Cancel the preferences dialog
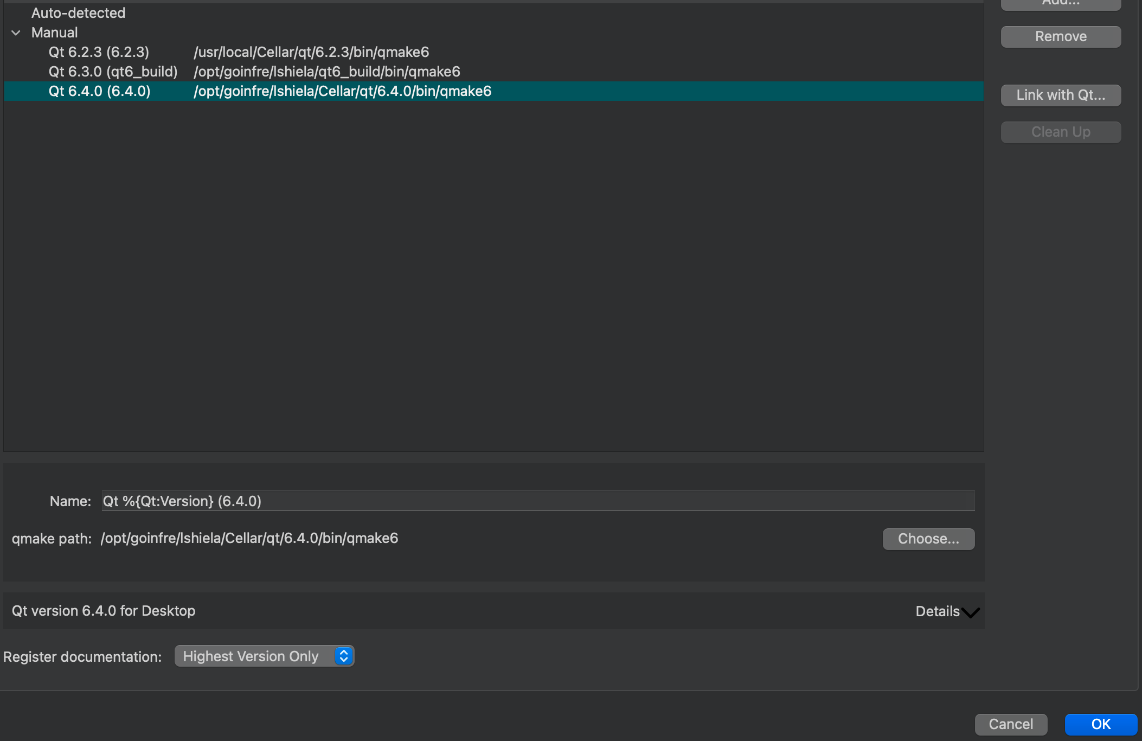The height and width of the screenshot is (741, 1142). 1010,724
